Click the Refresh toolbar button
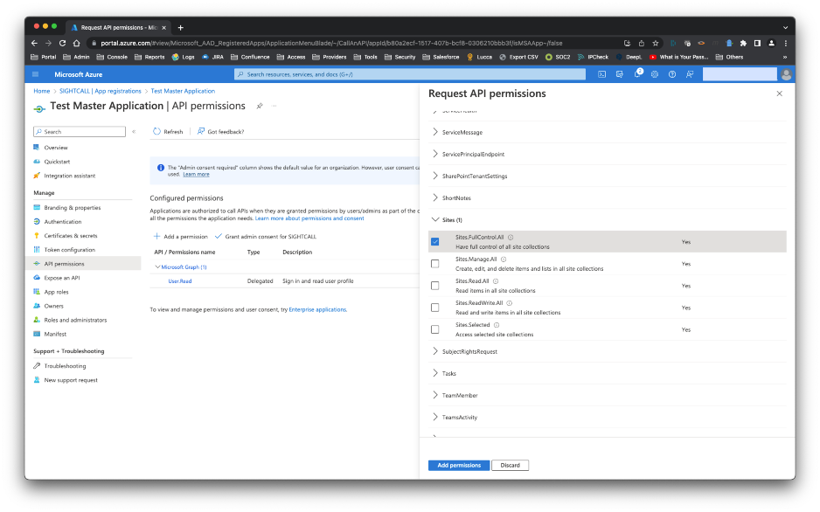The height and width of the screenshot is (512, 820). (168, 132)
